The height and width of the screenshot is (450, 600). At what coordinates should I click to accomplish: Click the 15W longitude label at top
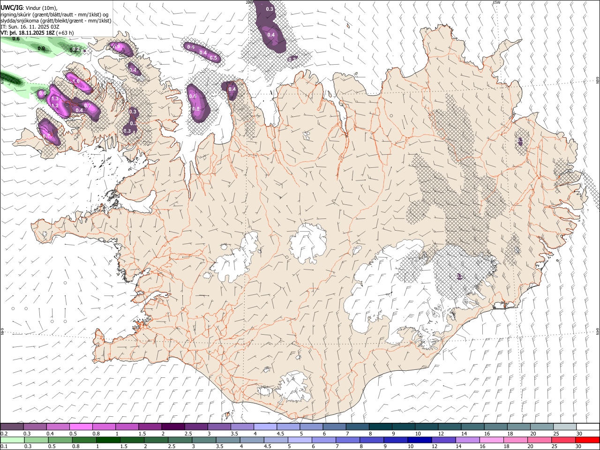(497, 2)
